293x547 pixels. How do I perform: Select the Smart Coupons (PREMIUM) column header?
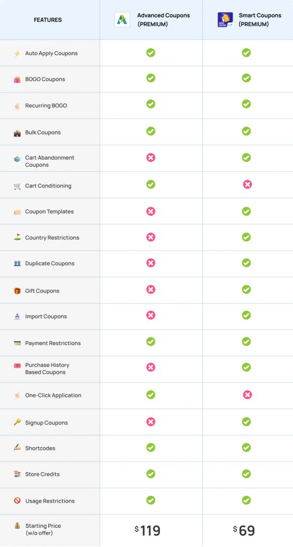click(x=248, y=20)
